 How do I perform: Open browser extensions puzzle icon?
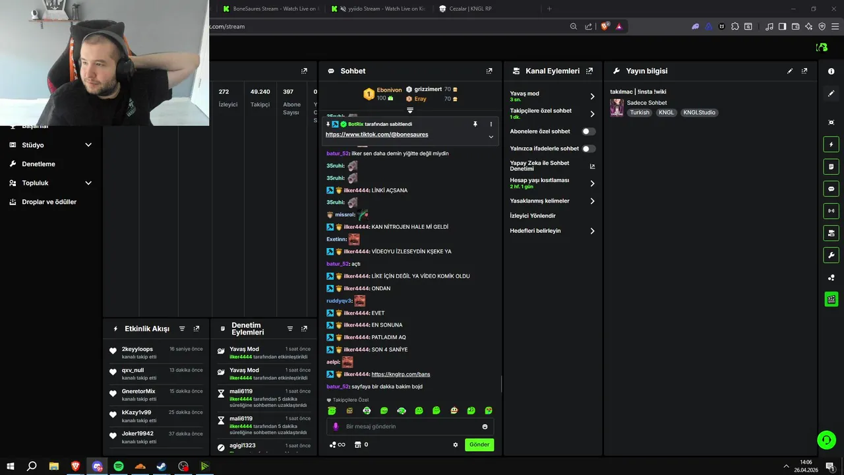[735, 26]
